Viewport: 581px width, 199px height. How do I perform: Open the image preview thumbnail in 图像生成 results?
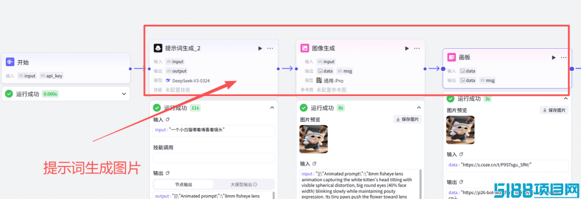[x=314, y=139]
